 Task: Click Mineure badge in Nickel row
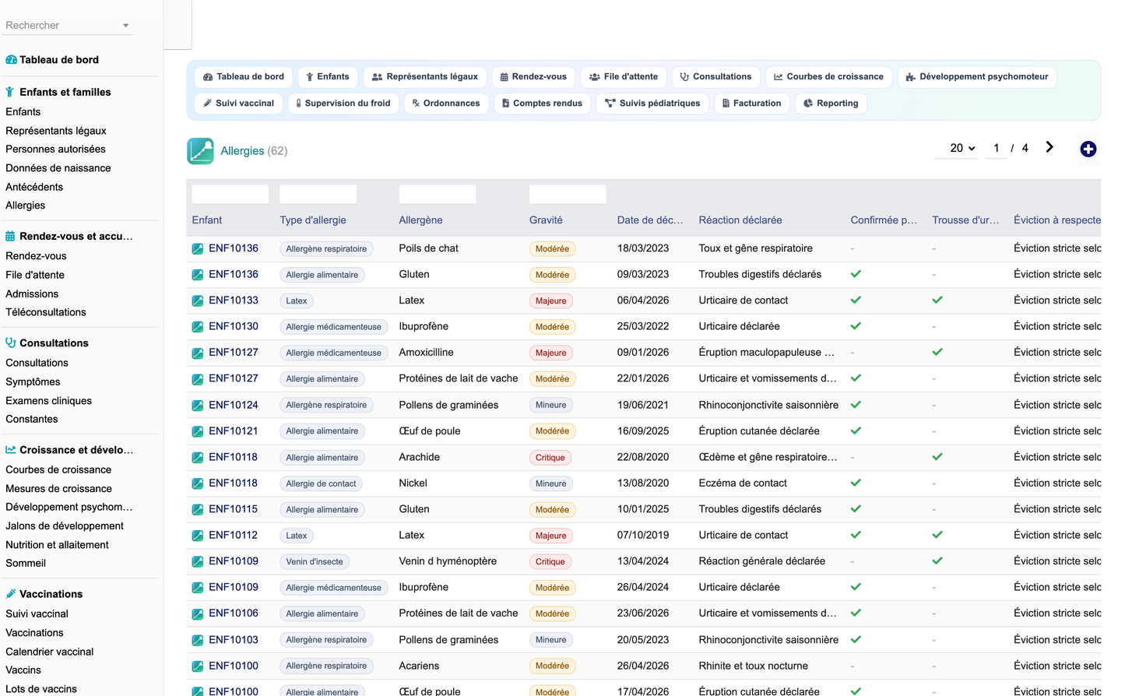551,483
